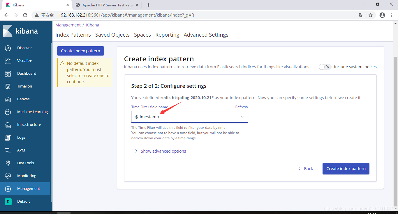Go forward in browser history
This screenshot has width=398, height=214.
pos(16,15)
